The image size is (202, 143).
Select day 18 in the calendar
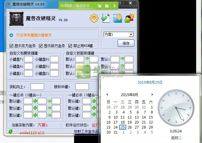click(x=123, y=122)
